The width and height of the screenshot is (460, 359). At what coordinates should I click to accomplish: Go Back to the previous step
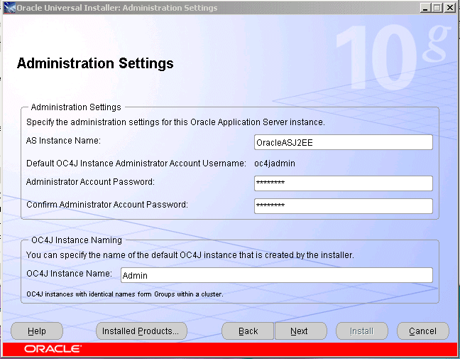pos(248,331)
